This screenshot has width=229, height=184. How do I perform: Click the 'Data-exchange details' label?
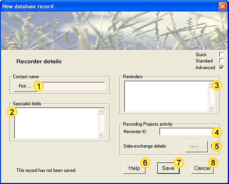pos(145,146)
